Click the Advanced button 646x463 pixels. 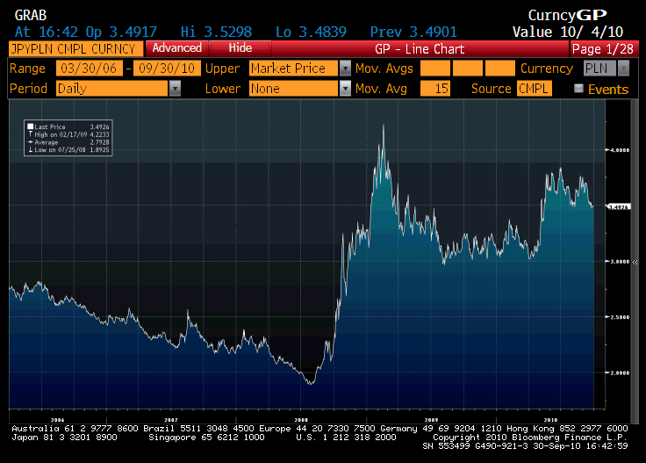point(176,48)
